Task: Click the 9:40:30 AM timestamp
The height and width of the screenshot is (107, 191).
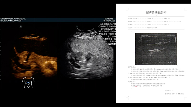Action: pyautogui.click(x=109, y=21)
